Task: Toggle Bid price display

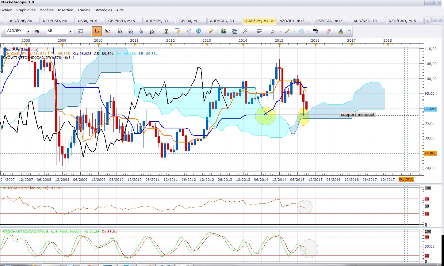Action: pos(97,31)
